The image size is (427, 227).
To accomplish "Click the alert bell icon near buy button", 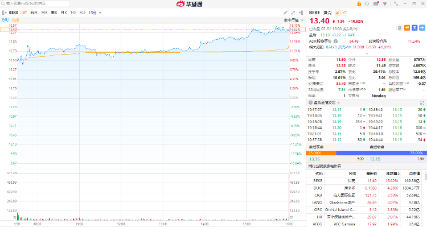I will coord(399,28).
